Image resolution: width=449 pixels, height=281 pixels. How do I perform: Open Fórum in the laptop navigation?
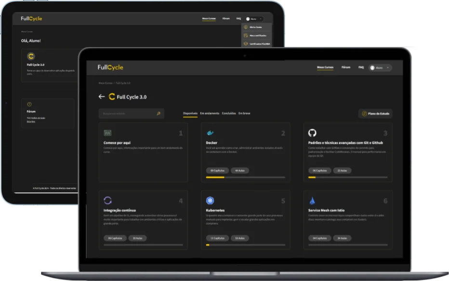coord(346,67)
